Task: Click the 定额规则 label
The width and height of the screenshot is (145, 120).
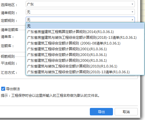Action: pos(9,20)
